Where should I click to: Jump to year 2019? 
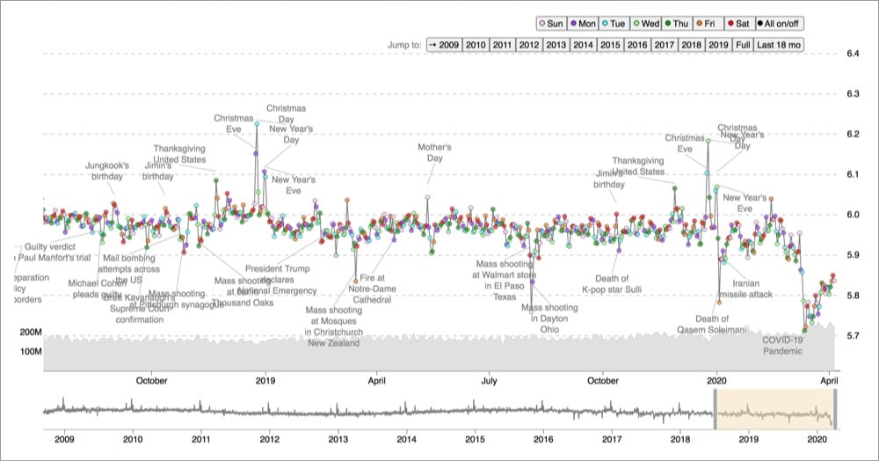[719, 44]
